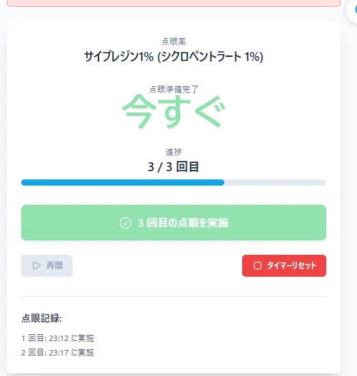Reset the timer with タイマーリセット
The image size is (357, 376).
coord(284,266)
